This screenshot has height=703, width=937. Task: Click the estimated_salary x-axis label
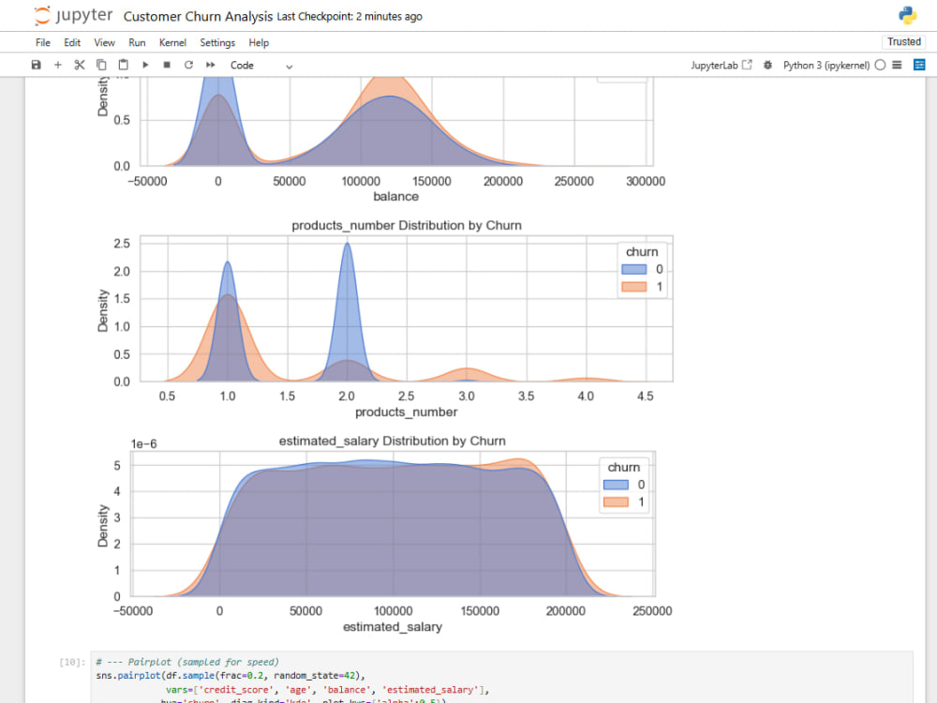click(x=393, y=626)
